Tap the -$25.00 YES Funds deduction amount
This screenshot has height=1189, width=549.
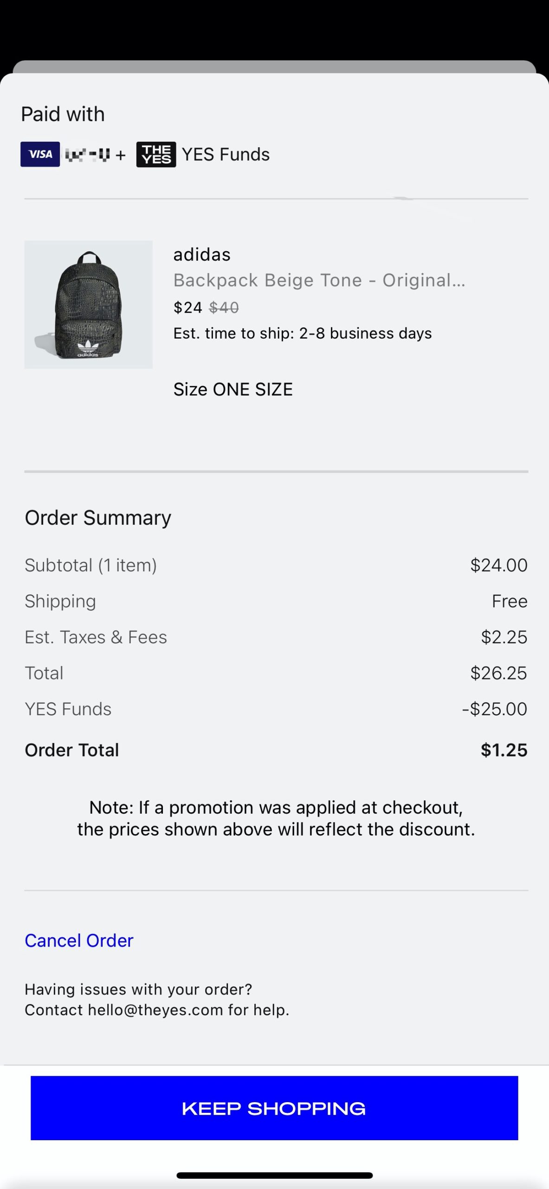tap(494, 709)
